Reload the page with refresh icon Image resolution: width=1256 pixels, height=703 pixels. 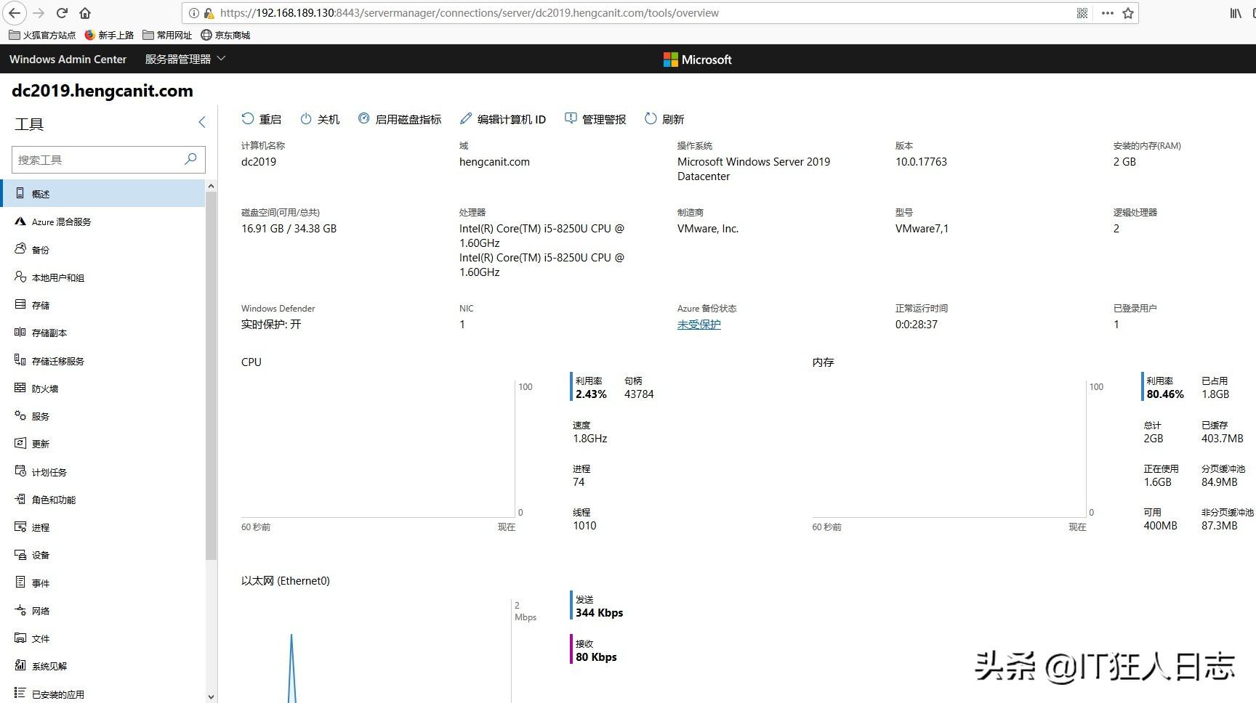pos(62,13)
